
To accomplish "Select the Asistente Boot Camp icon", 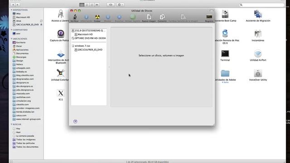I will (225, 14).
